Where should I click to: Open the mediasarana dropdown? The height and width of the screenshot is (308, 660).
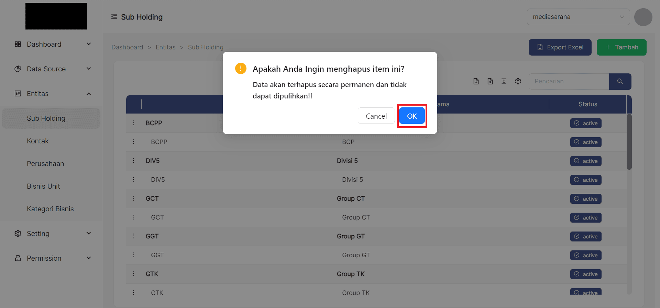pyautogui.click(x=578, y=17)
